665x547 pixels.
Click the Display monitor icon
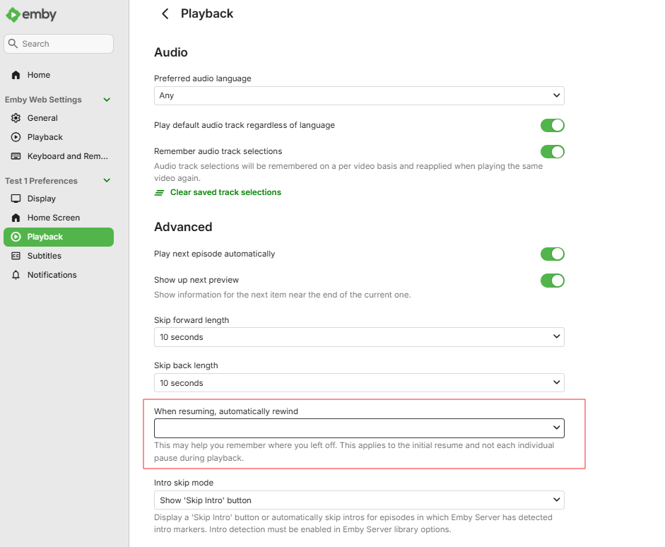coord(16,199)
